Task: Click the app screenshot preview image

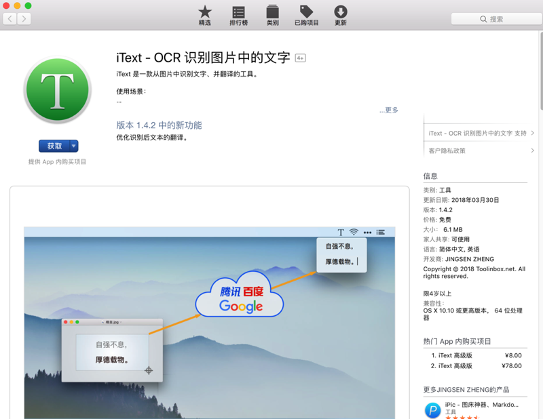Action: [x=210, y=323]
